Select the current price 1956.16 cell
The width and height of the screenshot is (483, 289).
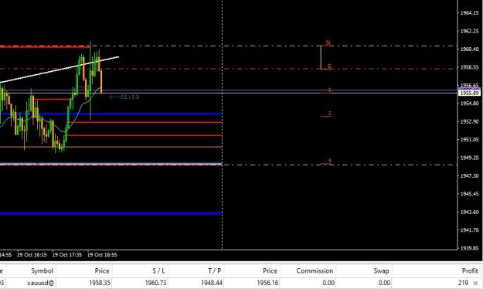click(x=267, y=283)
